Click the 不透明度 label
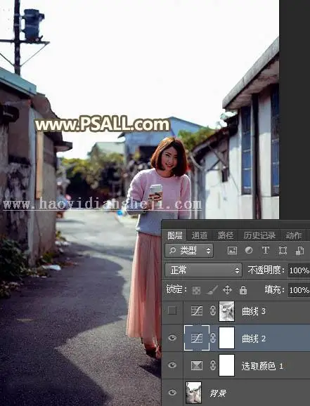Viewport: 310px width, 406px height. click(266, 270)
